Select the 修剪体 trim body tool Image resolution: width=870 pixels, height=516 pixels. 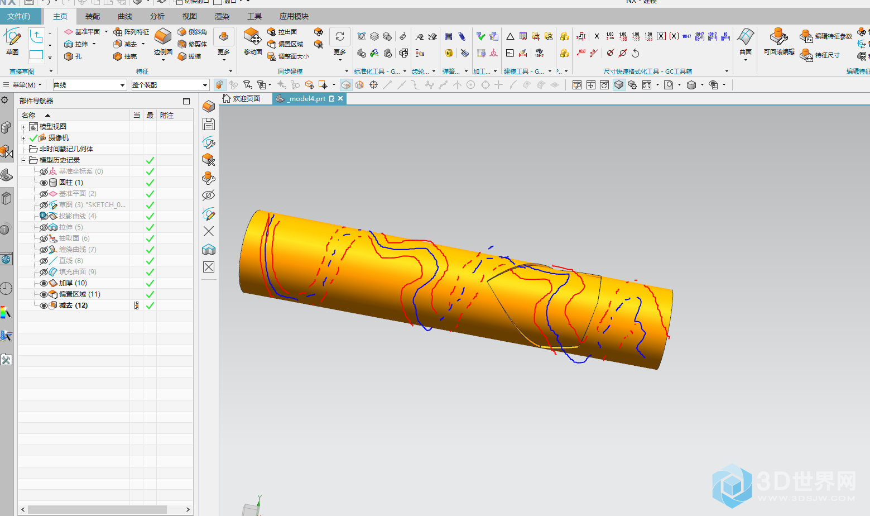click(193, 44)
